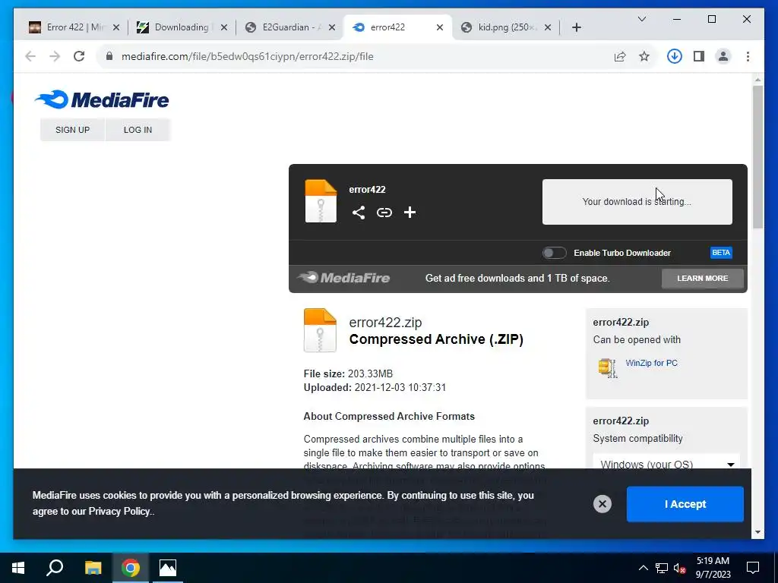This screenshot has width=778, height=583.
Task: Click the network tray icon
Action: 662,568
